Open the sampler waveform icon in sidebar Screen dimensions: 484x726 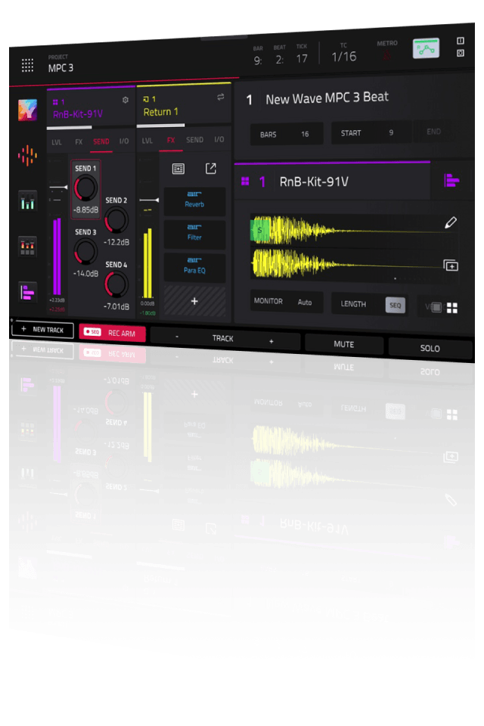28,156
